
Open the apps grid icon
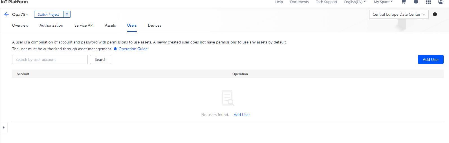[x=428, y=2]
